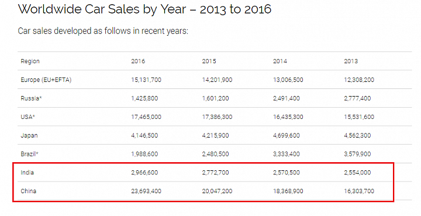Viewport: 421px width, 216px height.
Task: Select the Russia* row label
Action: [x=31, y=98]
